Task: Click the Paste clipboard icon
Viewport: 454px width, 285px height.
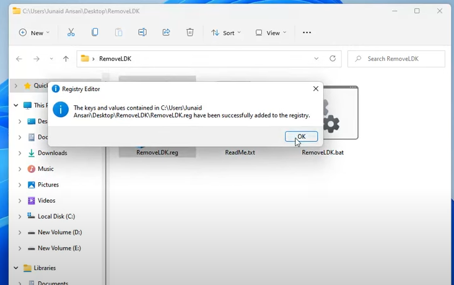Action: click(x=118, y=32)
